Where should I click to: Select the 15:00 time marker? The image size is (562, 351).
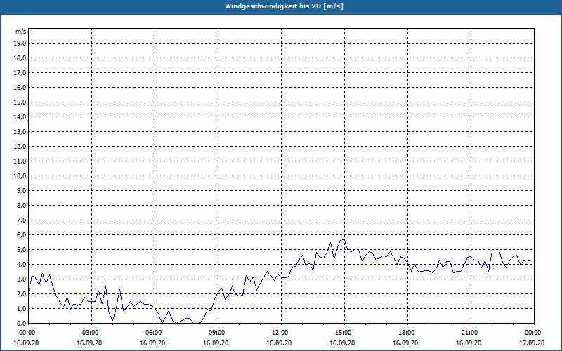pos(343,332)
